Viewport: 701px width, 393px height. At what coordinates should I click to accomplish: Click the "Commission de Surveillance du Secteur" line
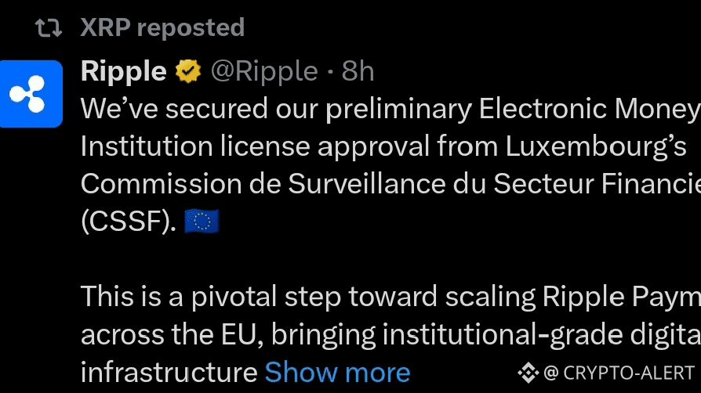(x=390, y=184)
